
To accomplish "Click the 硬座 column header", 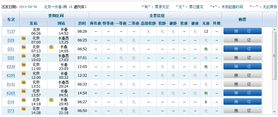I will (x=195, y=23).
